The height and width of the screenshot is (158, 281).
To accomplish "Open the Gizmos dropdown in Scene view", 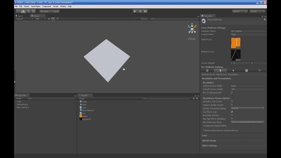I will click(144, 19).
